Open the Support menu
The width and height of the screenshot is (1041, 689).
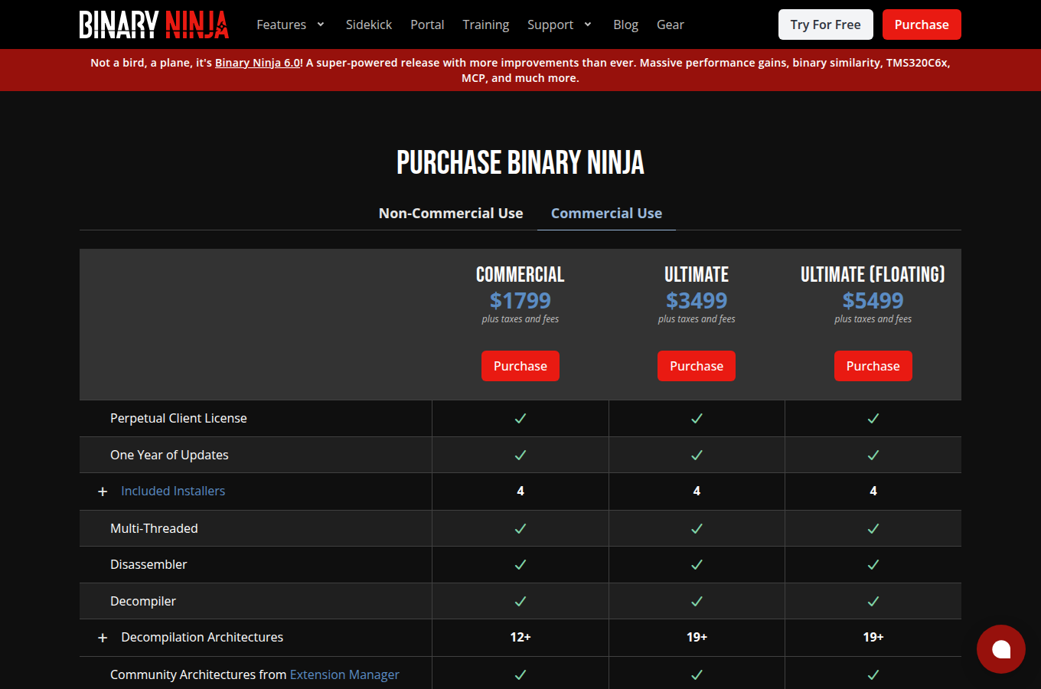point(550,24)
